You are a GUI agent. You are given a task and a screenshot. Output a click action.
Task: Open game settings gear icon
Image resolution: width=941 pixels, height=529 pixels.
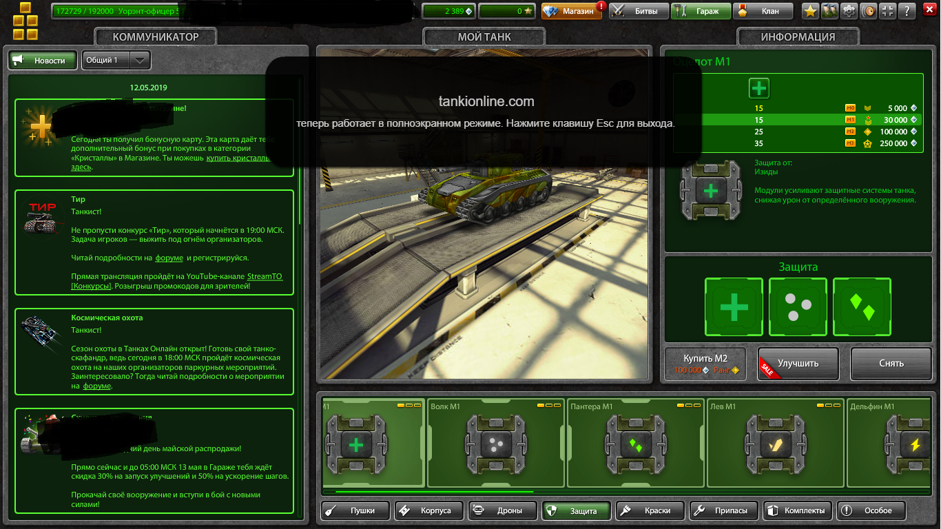(x=849, y=11)
